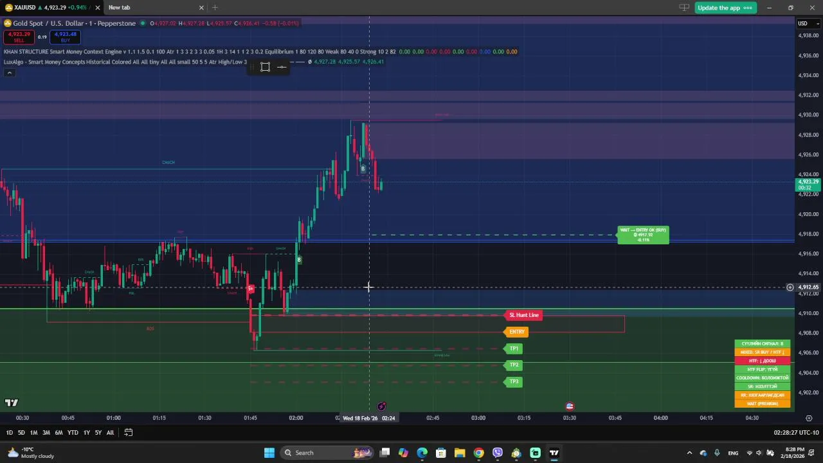Click the green TP1 label
Screen dimensions: 823x463
[x=513, y=349]
